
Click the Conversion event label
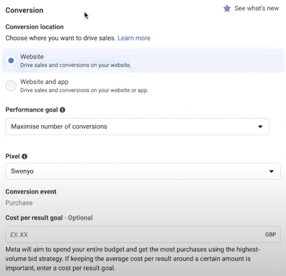click(x=31, y=192)
